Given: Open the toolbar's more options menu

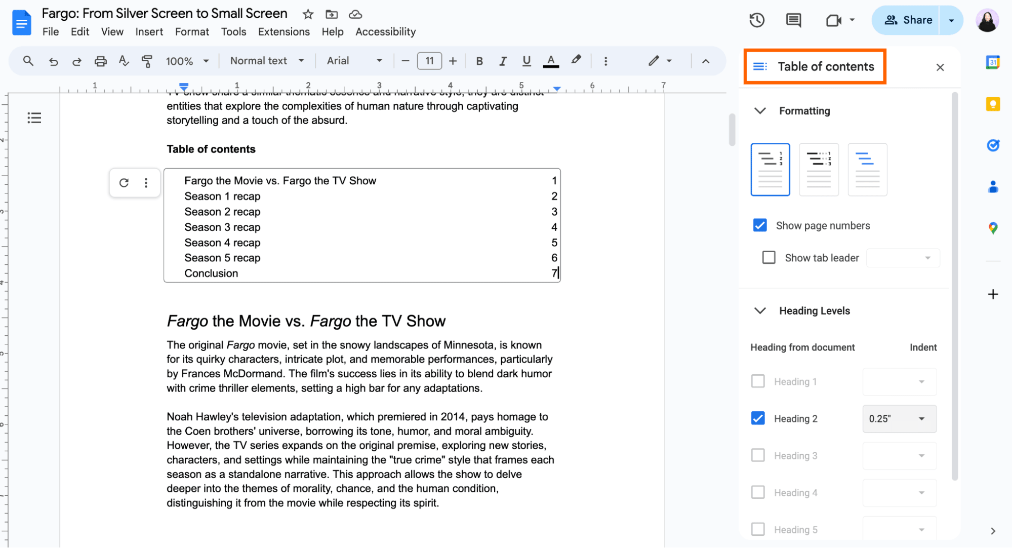Looking at the screenshot, I should click(x=605, y=61).
